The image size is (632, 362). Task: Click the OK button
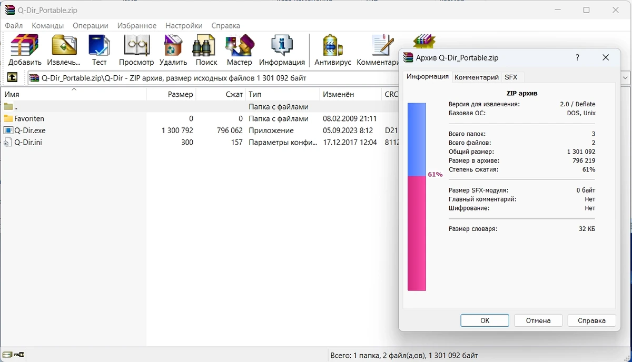(485, 320)
